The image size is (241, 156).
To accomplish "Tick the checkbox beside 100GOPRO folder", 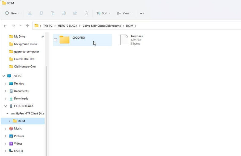I will pyautogui.click(x=55, y=40).
